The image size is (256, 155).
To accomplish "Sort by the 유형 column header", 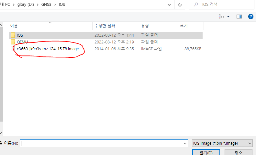I will (158, 26).
